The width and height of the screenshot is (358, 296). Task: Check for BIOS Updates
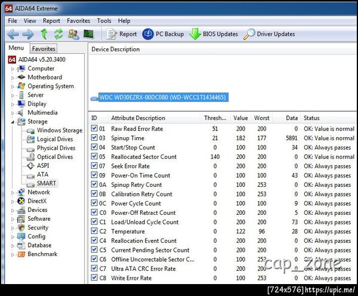(x=214, y=34)
